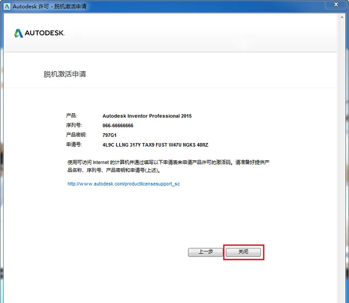The image size is (349, 303).
Task: Click the 产品密钥 label
Action: (x=76, y=135)
